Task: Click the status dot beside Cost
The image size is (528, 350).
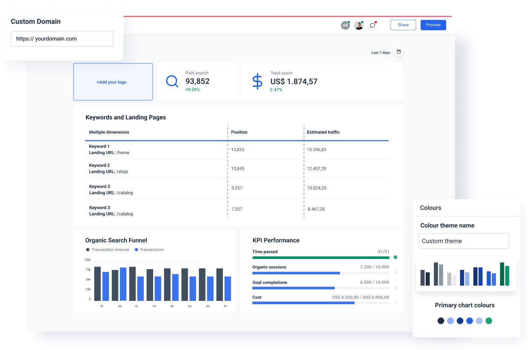Action: pos(395,302)
